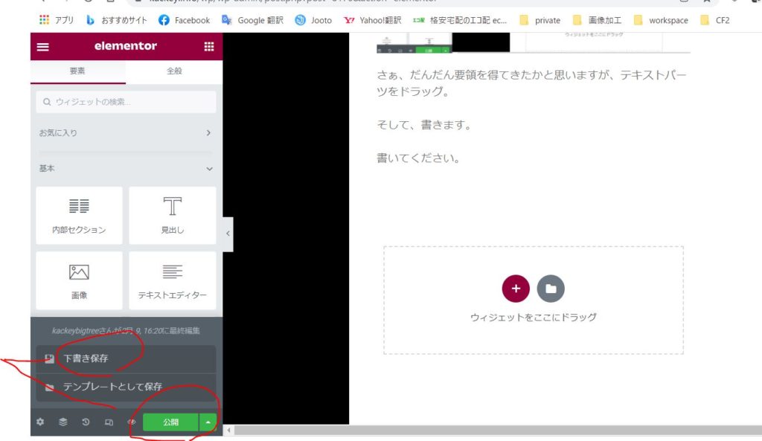This screenshot has height=441, width=762.
Task: Open the Elementor hamburger menu
Action: tap(42, 46)
